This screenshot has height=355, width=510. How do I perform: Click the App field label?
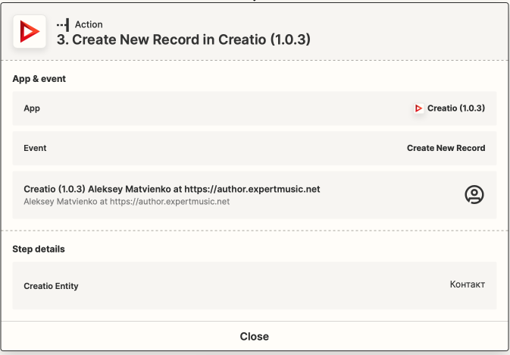[32, 108]
